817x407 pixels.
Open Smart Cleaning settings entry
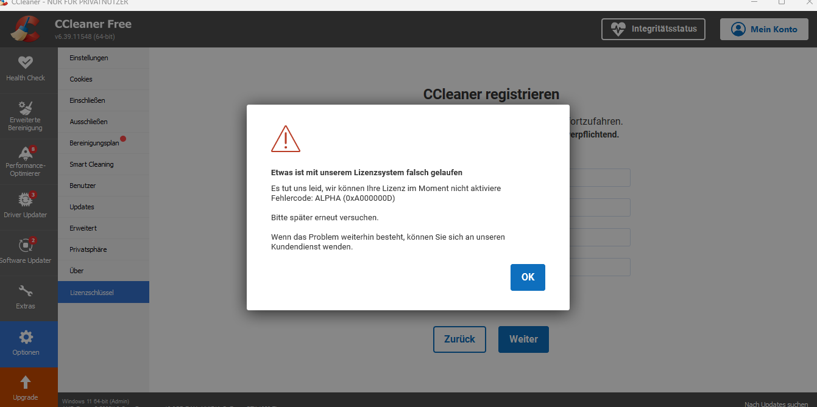(91, 164)
